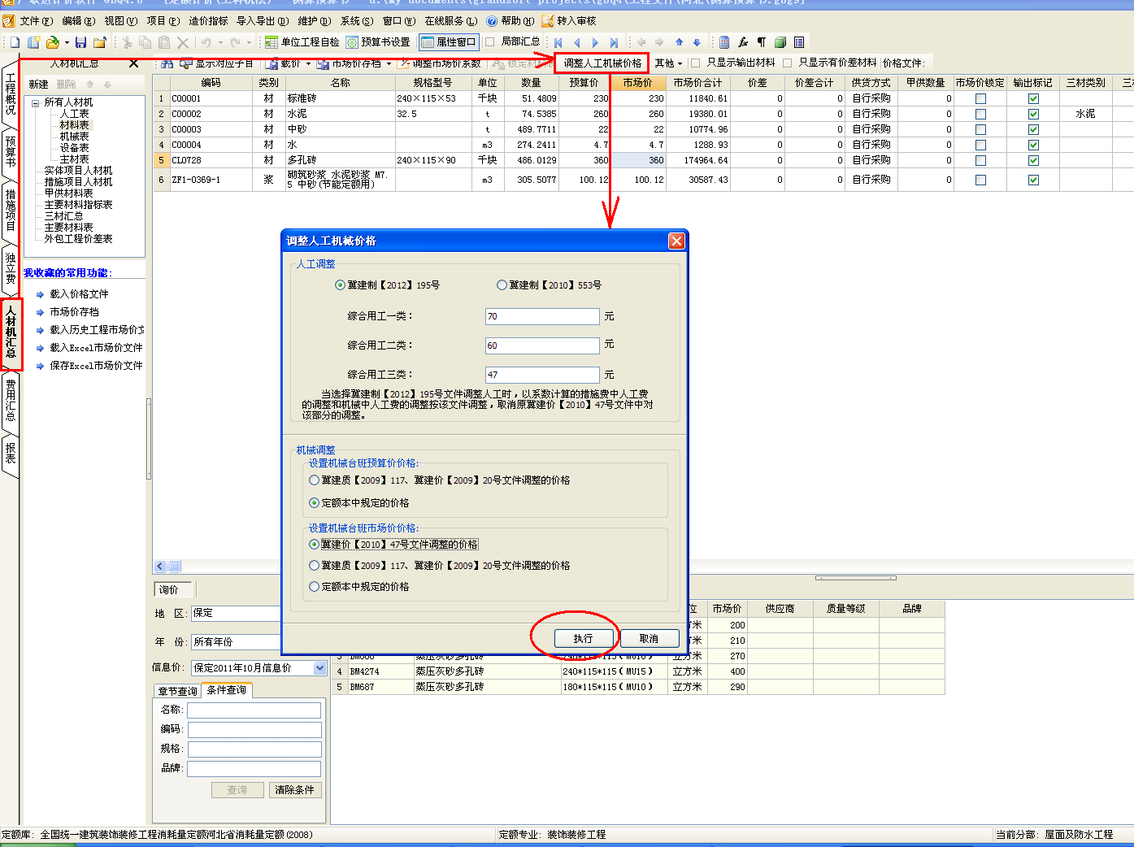This screenshot has width=1134, height=847.
Task: Click the binoculars find icon
Action: pos(167,63)
